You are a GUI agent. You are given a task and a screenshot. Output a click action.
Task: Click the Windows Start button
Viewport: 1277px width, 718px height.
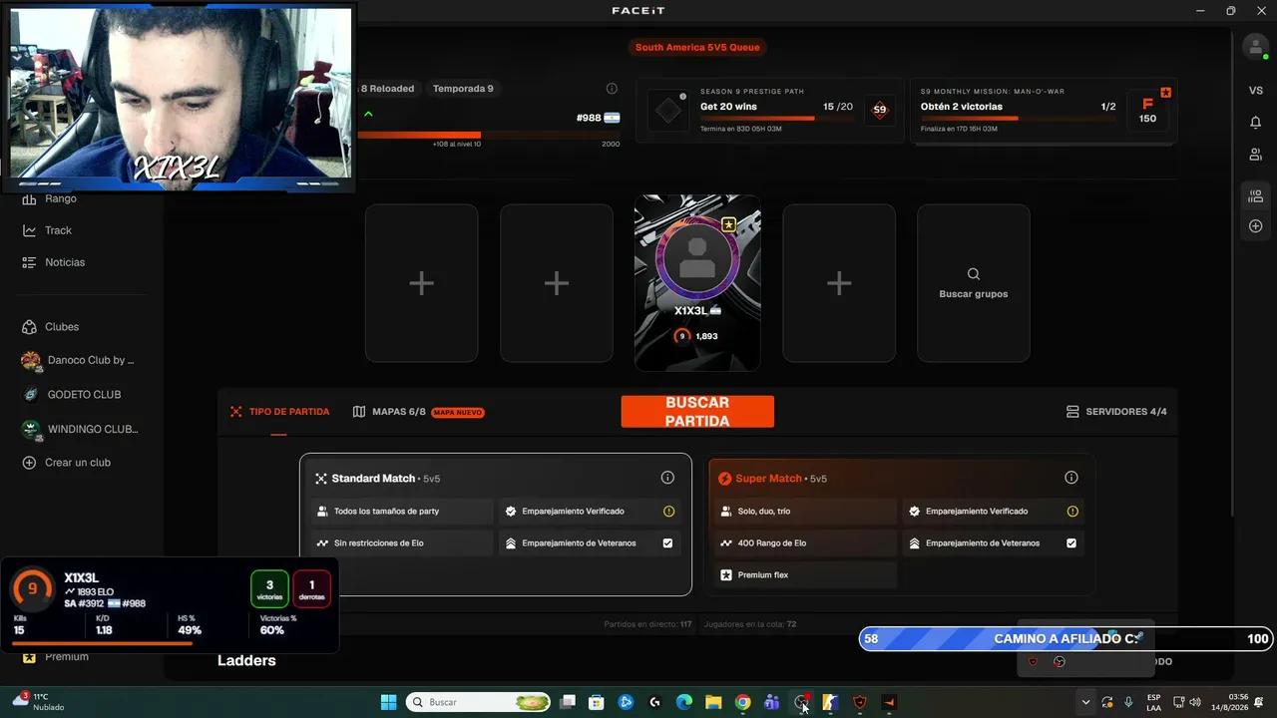coord(388,702)
